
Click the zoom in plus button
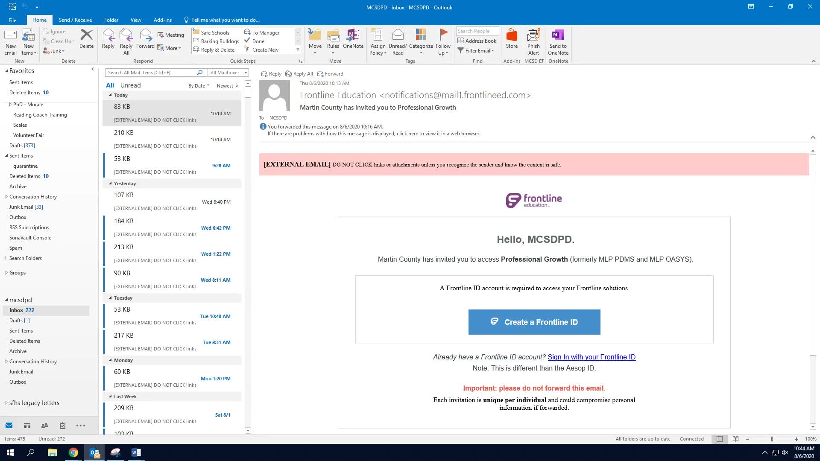coord(796,439)
